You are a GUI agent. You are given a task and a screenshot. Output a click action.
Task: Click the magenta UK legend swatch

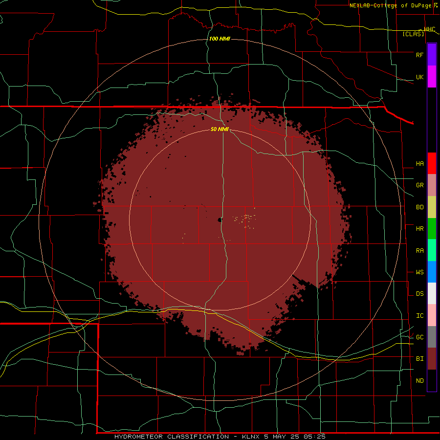click(x=432, y=77)
